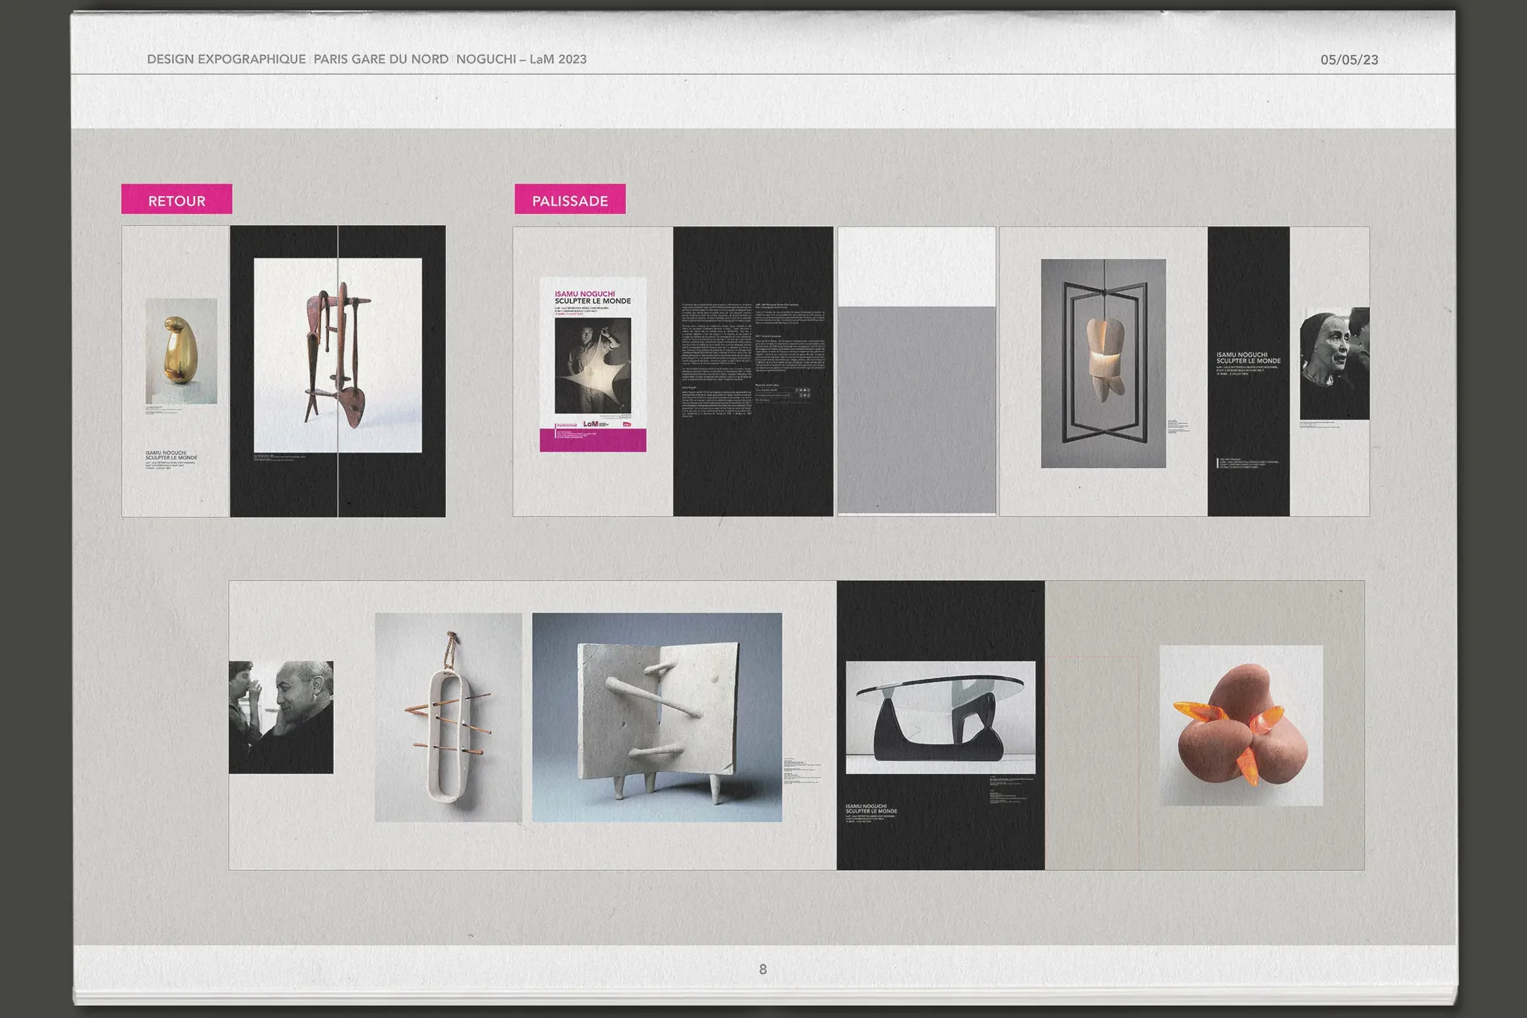The height and width of the screenshot is (1018, 1527).
Task: Select the pink and orange sculpture image
Action: (1241, 725)
